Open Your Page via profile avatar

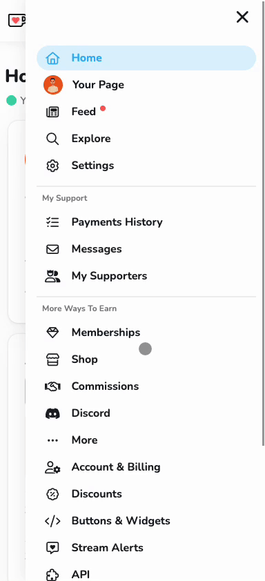coord(53,85)
